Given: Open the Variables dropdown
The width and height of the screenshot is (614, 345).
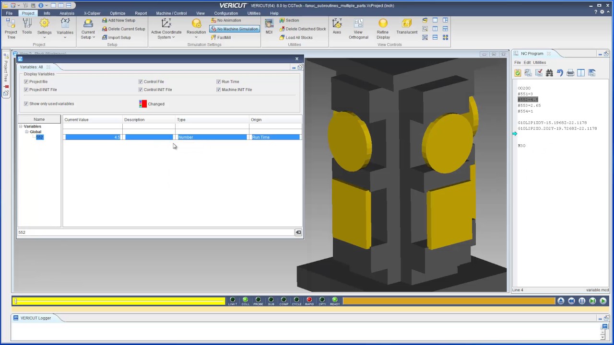Looking at the screenshot, I should point(65,29).
